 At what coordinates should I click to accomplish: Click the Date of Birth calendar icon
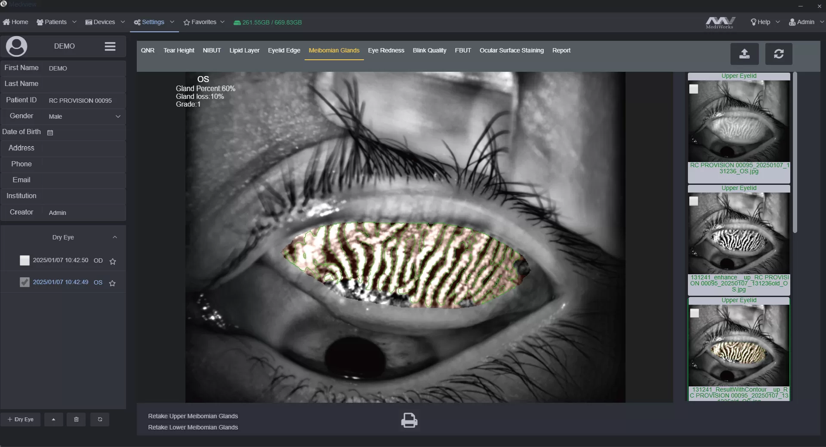(x=50, y=133)
